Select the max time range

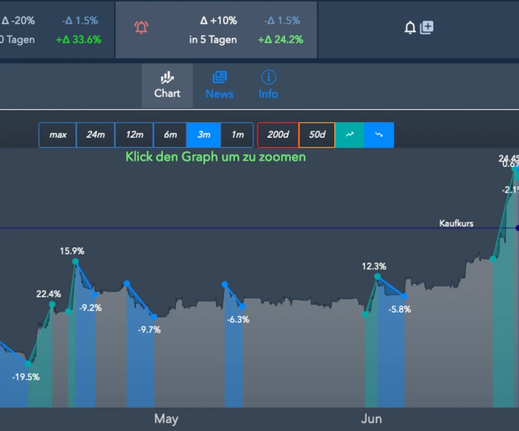tap(58, 135)
